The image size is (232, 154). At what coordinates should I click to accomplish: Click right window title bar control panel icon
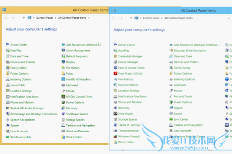click(x=114, y=10)
